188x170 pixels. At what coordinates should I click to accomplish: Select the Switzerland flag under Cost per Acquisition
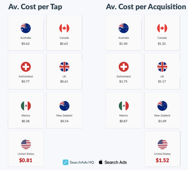pos(124,67)
